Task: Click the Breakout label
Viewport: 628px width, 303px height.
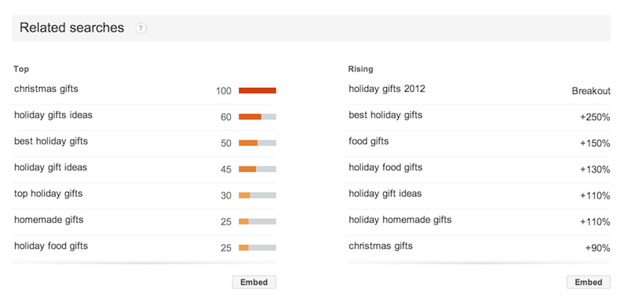Action: [591, 91]
